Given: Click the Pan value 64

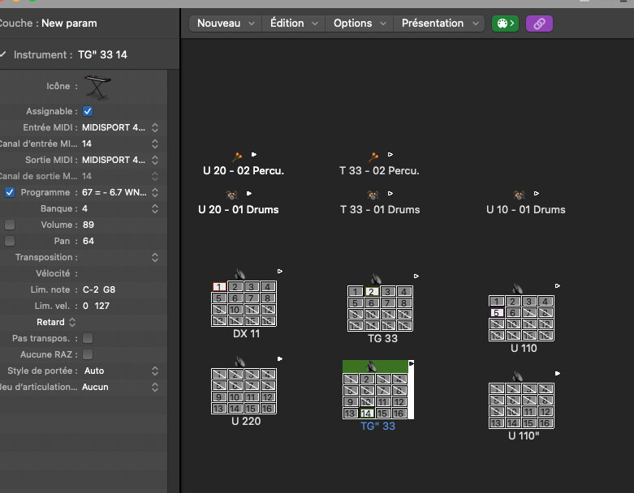Looking at the screenshot, I should click(88, 241).
